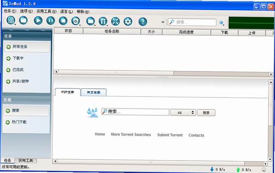Start the task with the play icon

pyautogui.click(x=38, y=21)
